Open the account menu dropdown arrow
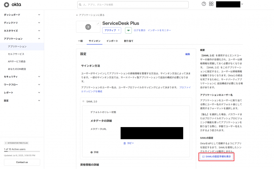Image resolution: width=274 pixels, height=169 pixels. (x=242, y=4)
